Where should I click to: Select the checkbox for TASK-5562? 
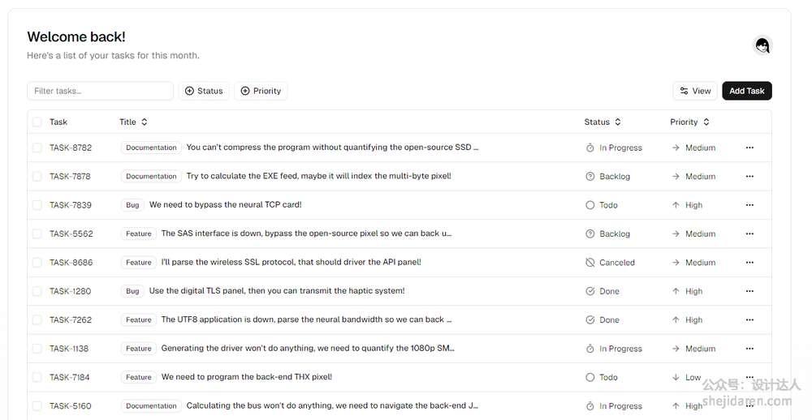pos(37,234)
